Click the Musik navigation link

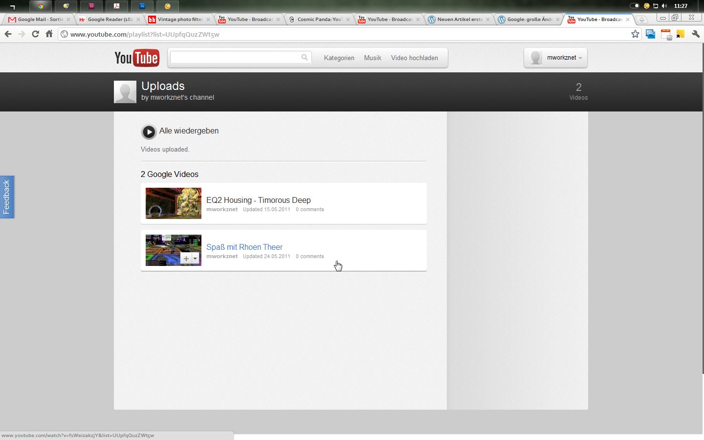tap(373, 58)
